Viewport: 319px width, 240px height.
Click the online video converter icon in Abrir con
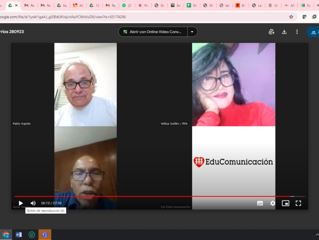coord(125,32)
